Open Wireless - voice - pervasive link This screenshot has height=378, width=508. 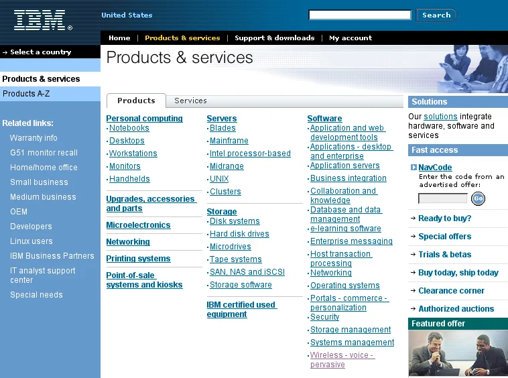click(x=342, y=360)
